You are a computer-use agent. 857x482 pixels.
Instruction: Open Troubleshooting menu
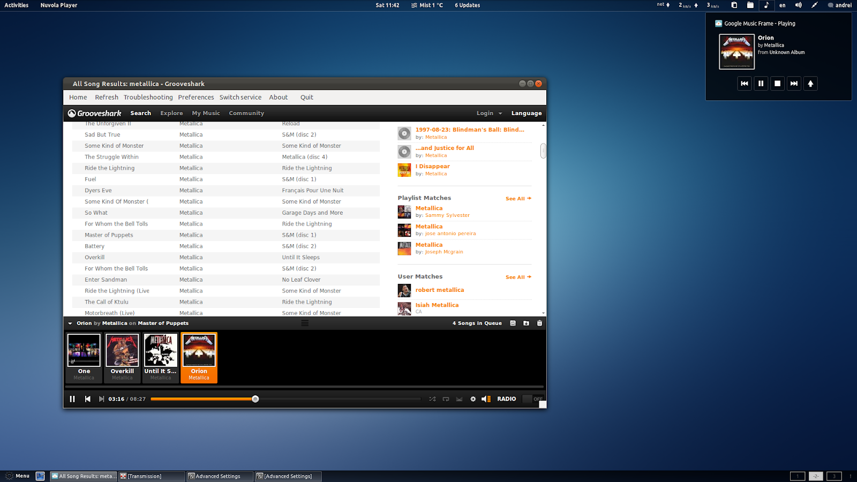148,97
